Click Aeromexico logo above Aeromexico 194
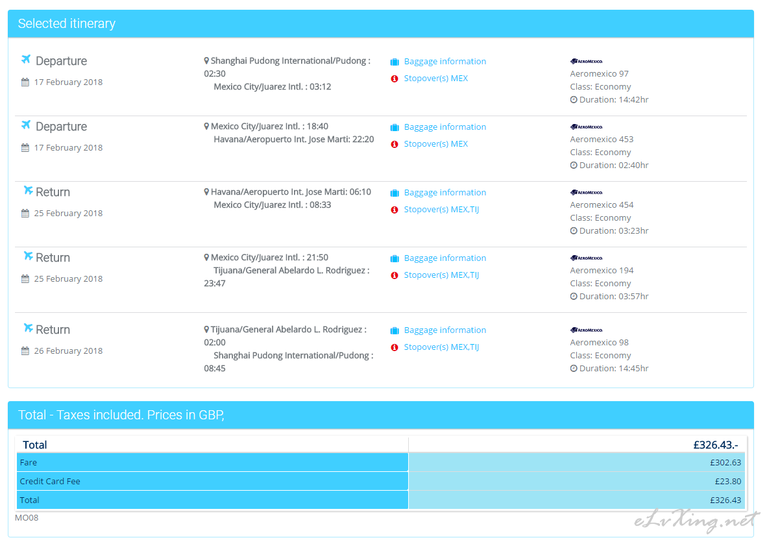 [586, 258]
